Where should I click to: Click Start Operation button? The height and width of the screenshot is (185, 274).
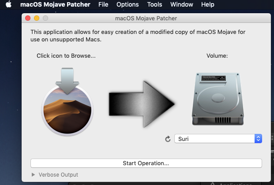(146, 163)
